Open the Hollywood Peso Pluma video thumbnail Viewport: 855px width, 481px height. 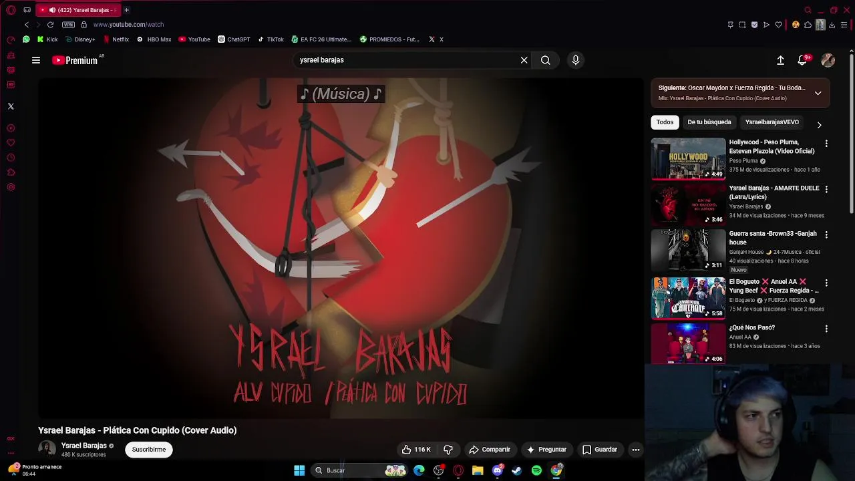tap(688, 158)
